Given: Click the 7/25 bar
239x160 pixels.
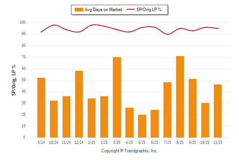Looking at the screenshot, I should click(x=167, y=110).
